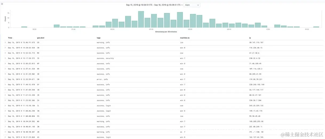Click the geo.dest value ES
Screen dimensions: 325x139
38,116
